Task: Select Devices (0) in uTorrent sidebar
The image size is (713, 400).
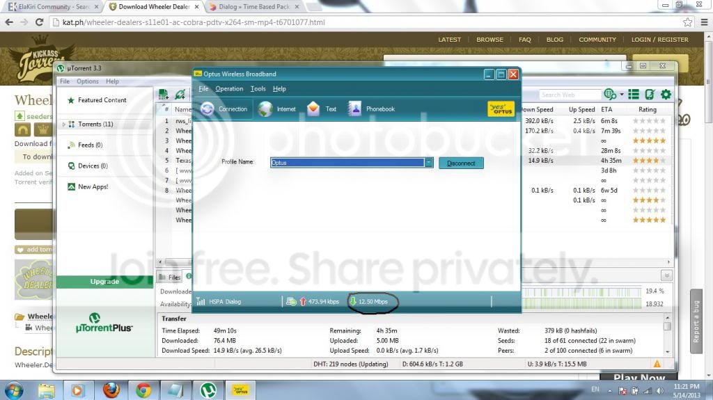Action: (x=93, y=166)
